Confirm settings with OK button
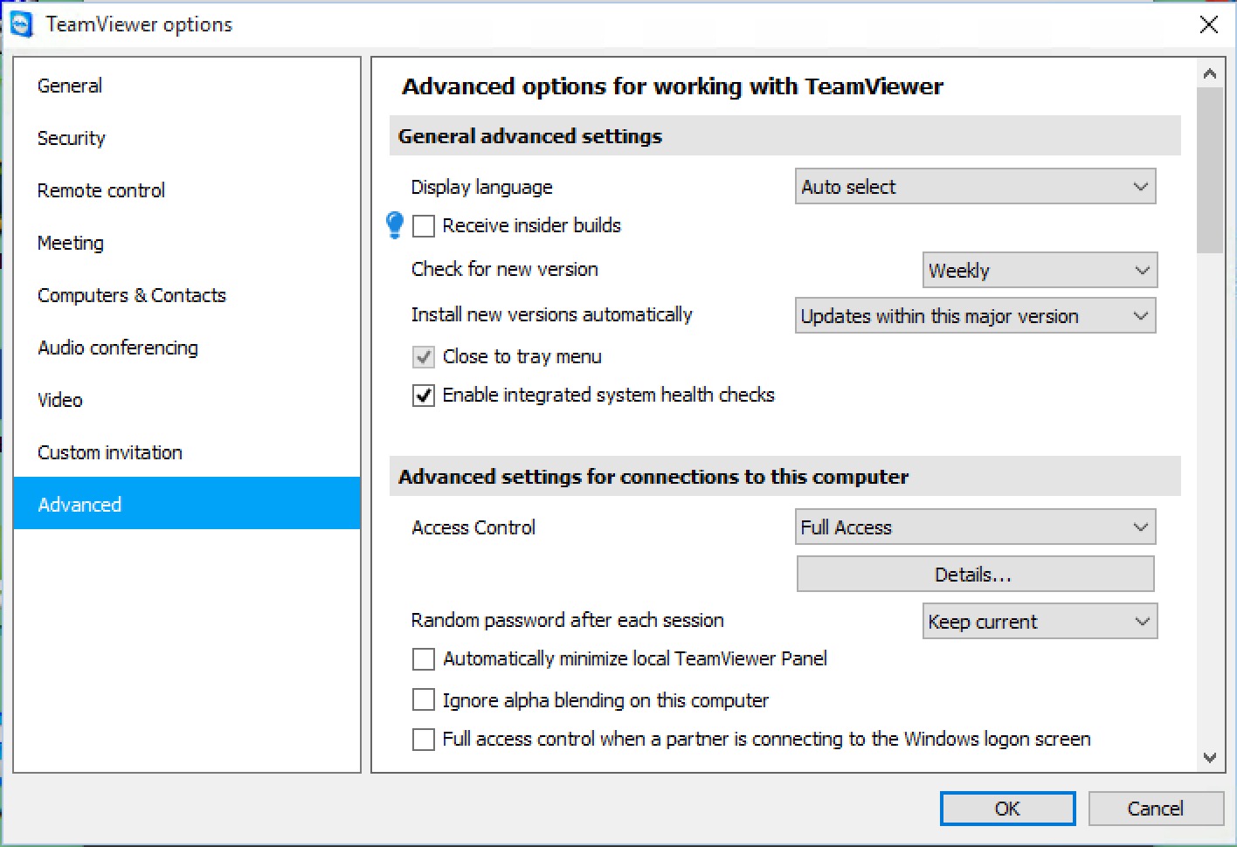Viewport: 1237px width, 847px height. tap(1007, 809)
